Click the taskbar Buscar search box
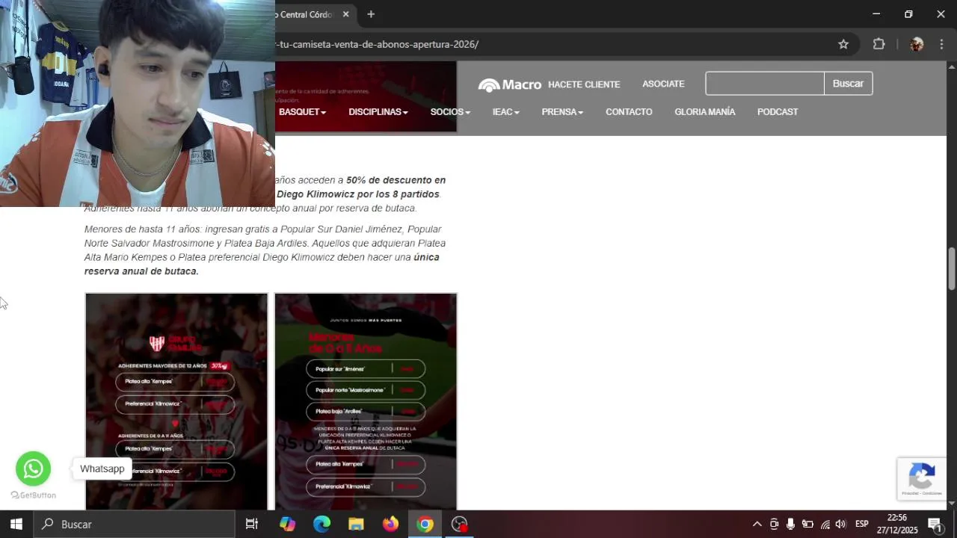957x538 pixels. (135, 525)
